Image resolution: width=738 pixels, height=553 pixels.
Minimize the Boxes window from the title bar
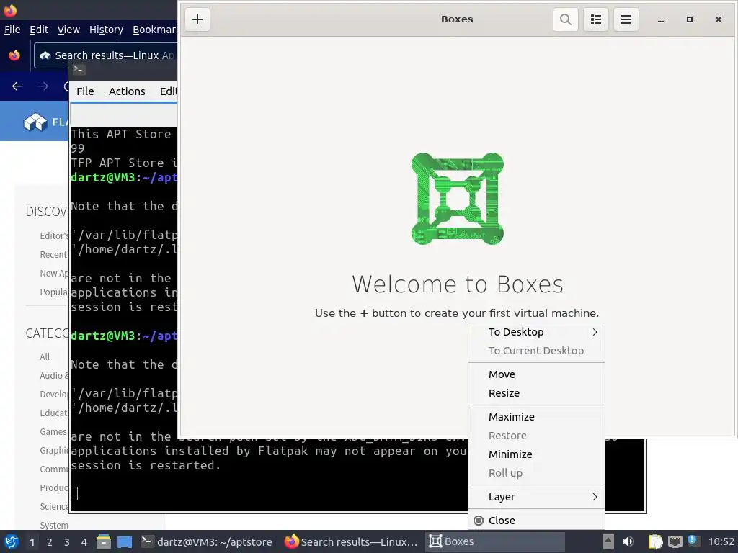(661, 19)
